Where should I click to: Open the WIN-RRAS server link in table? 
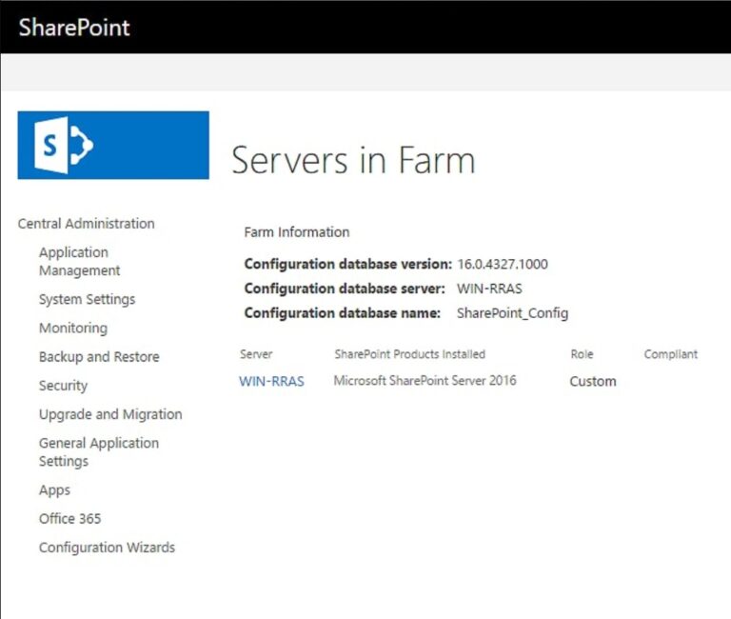tap(272, 381)
